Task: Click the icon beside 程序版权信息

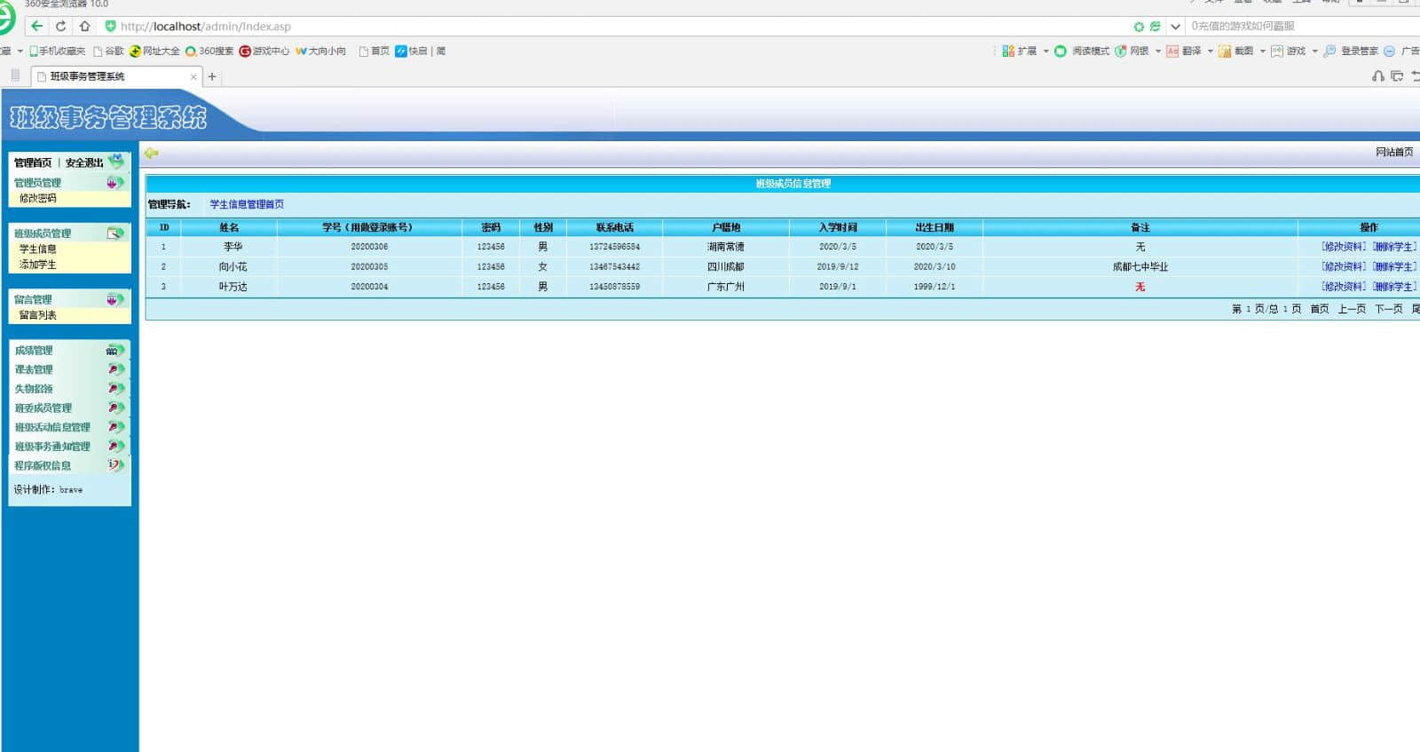Action: tap(114, 465)
